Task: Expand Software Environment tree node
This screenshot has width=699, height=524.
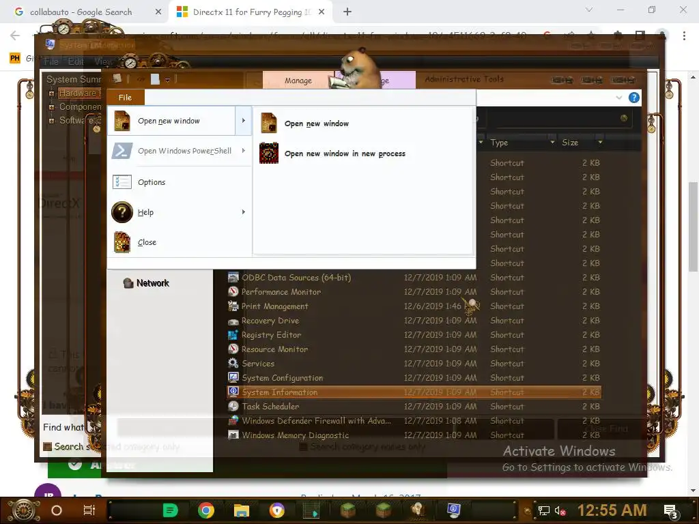Action: tap(51, 120)
